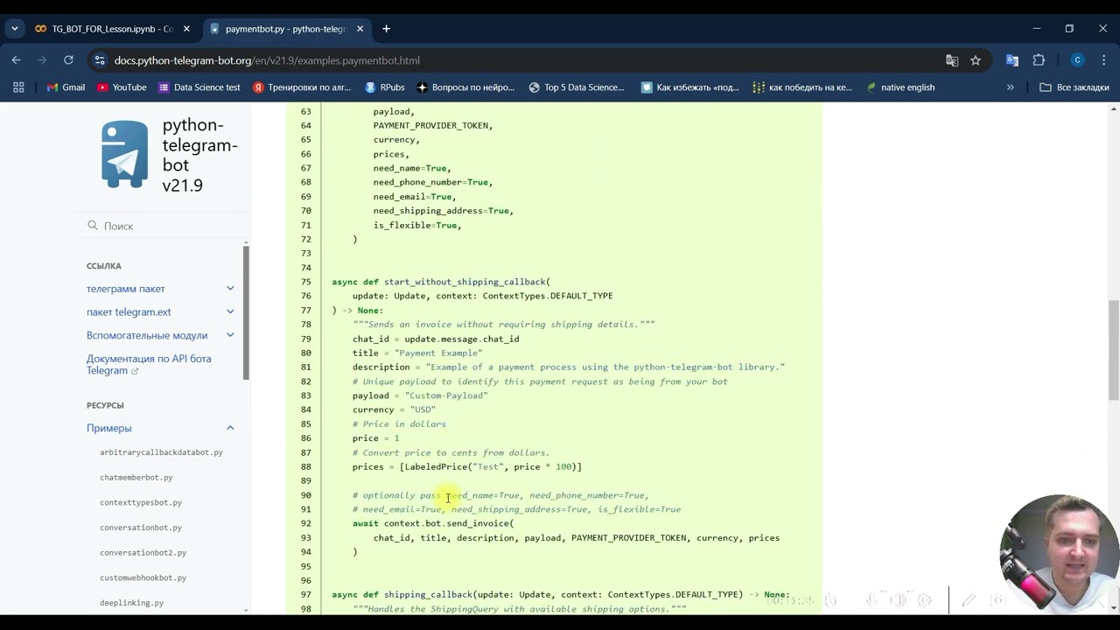Click the python-telegram-bot v21.9 title
Image resolution: width=1120 pixels, height=630 pixels.
click(x=199, y=155)
